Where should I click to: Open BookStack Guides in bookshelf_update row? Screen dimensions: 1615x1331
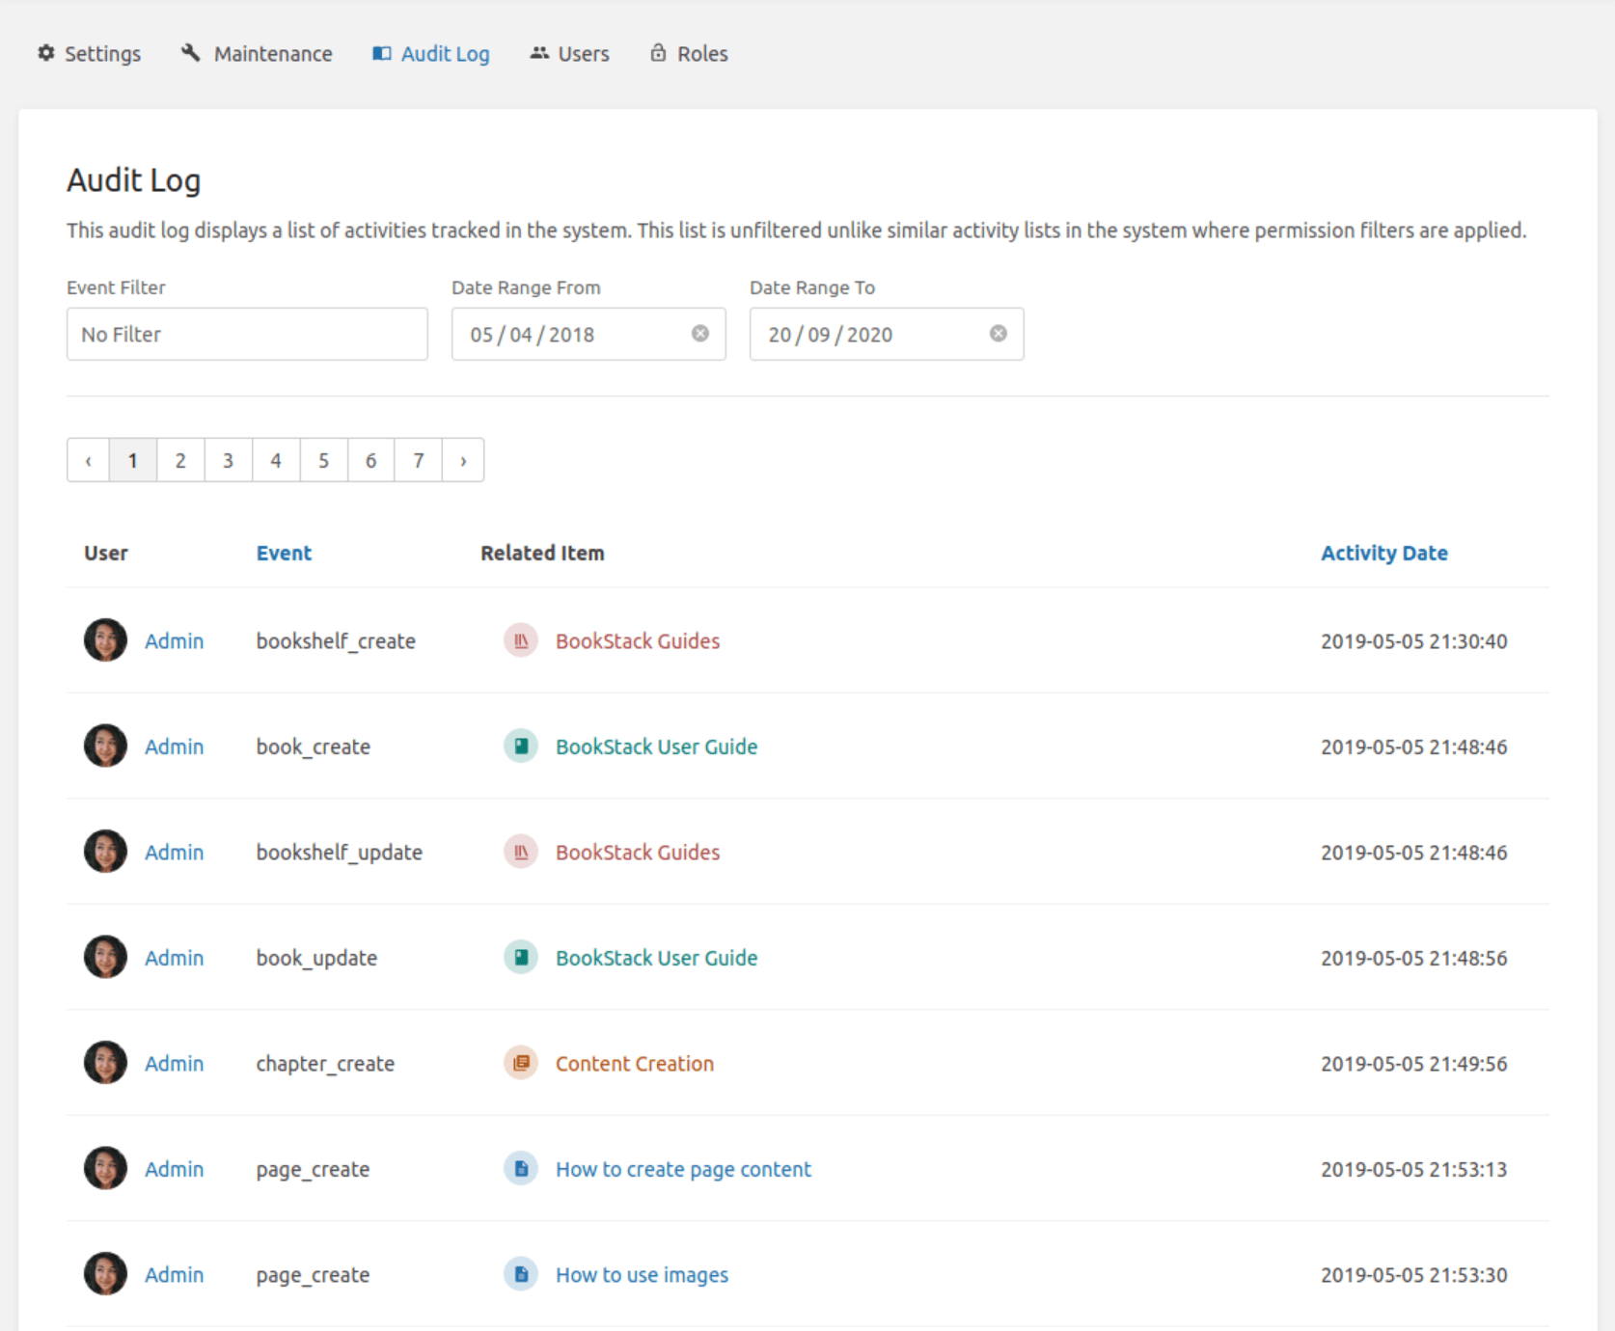638,853
